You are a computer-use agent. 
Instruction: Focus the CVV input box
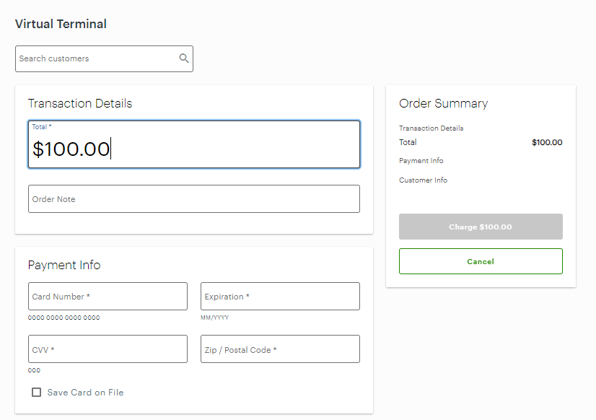tap(108, 349)
